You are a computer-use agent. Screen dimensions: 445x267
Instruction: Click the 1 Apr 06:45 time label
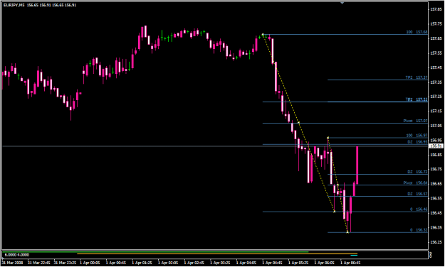351,263
